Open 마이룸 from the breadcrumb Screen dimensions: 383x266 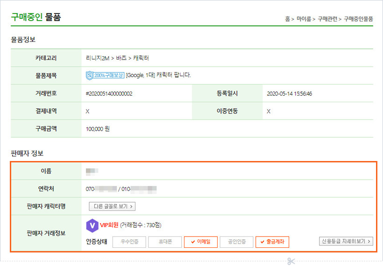tap(305, 19)
